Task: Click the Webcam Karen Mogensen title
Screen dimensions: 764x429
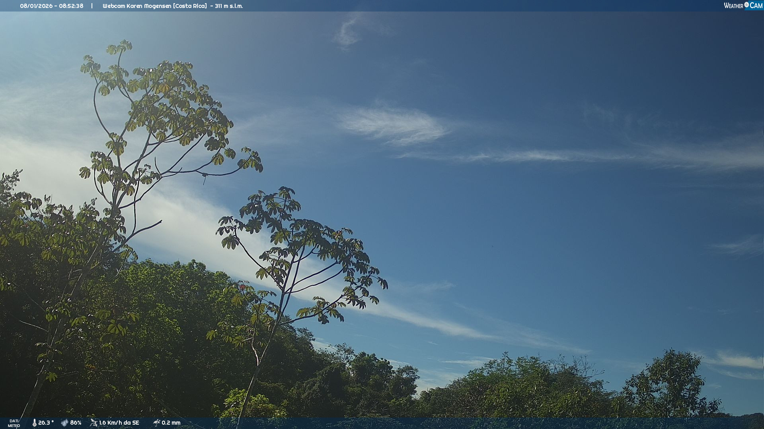Action: tap(137, 6)
